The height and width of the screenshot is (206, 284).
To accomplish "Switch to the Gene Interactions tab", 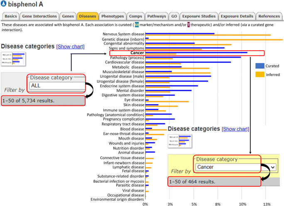I will (39, 16).
